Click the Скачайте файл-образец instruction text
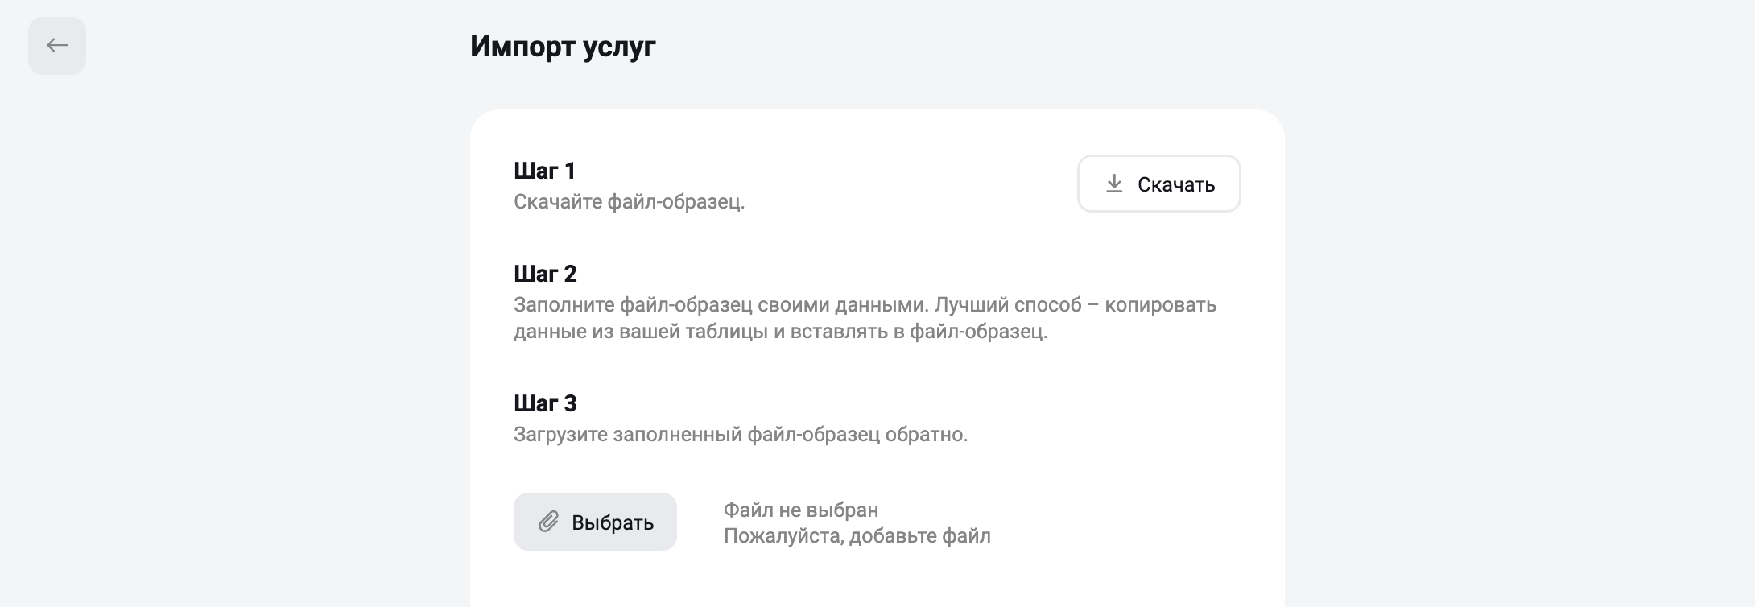This screenshot has height=607, width=1755. (630, 202)
